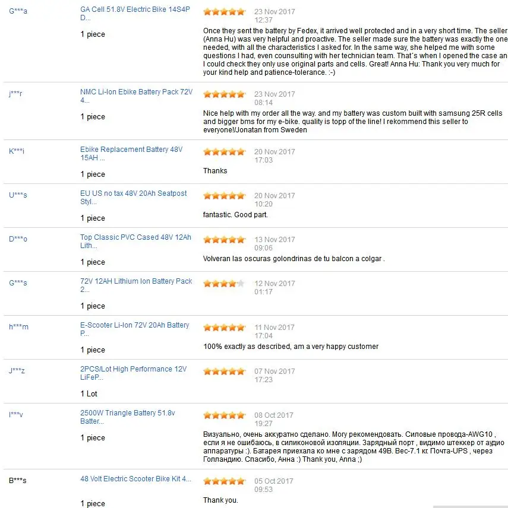Click the star rating on U***s's review

(x=224, y=196)
